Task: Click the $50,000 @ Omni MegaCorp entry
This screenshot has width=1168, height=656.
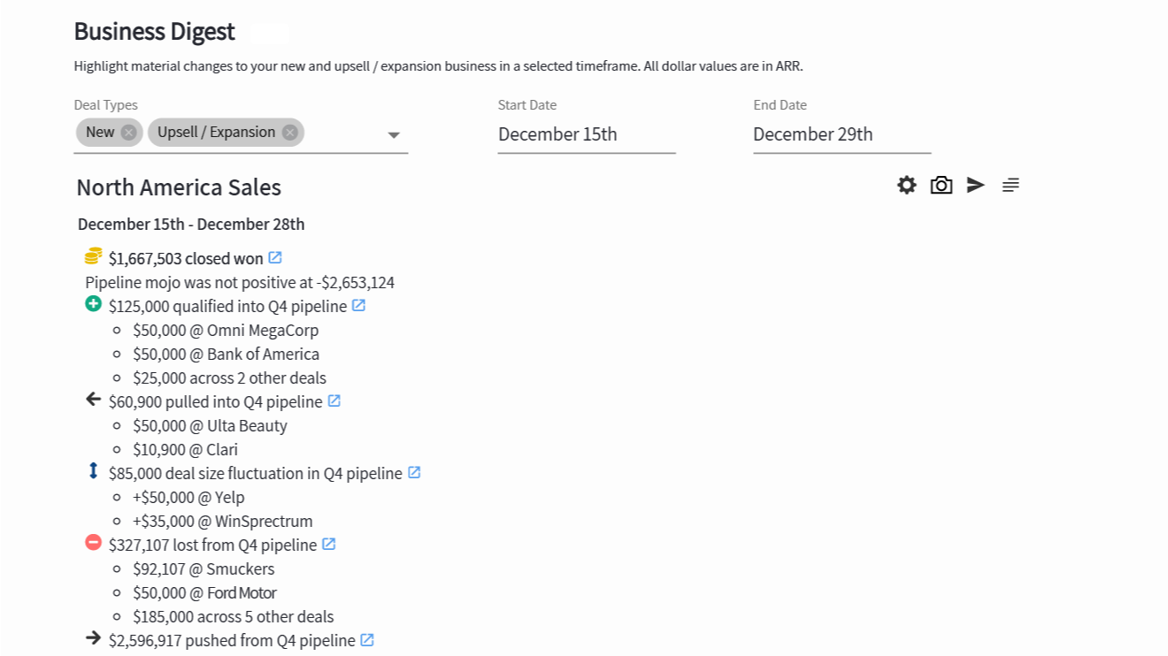Action: [226, 331]
